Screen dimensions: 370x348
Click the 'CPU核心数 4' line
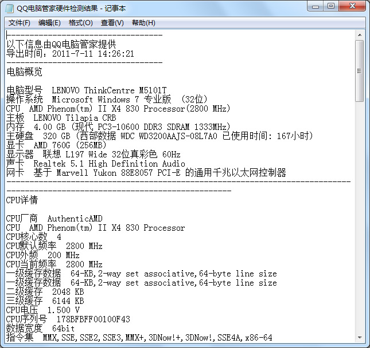point(33,236)
